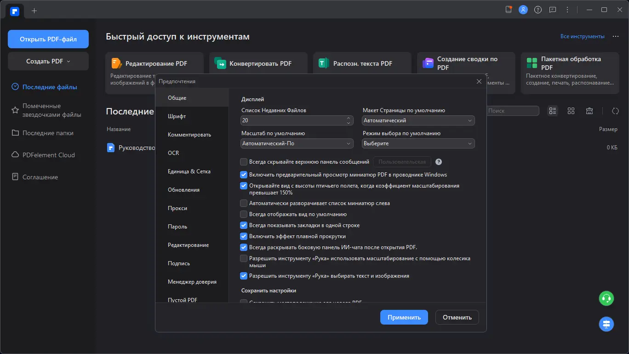Click the help icon next to Пользовательская

click(x=439, y=162)
